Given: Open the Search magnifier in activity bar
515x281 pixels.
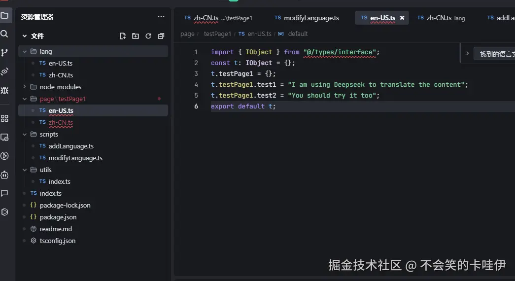Looking at the screenshot, I should click(x=4, y=34).
